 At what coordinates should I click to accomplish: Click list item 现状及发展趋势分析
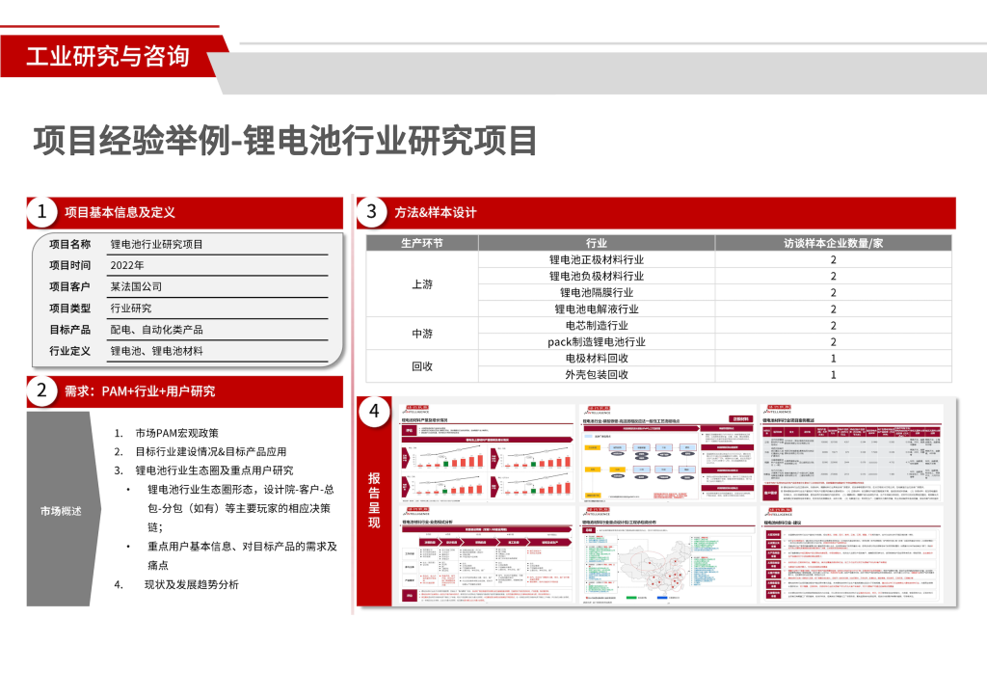pyautogui.click(x=192, y=584)
